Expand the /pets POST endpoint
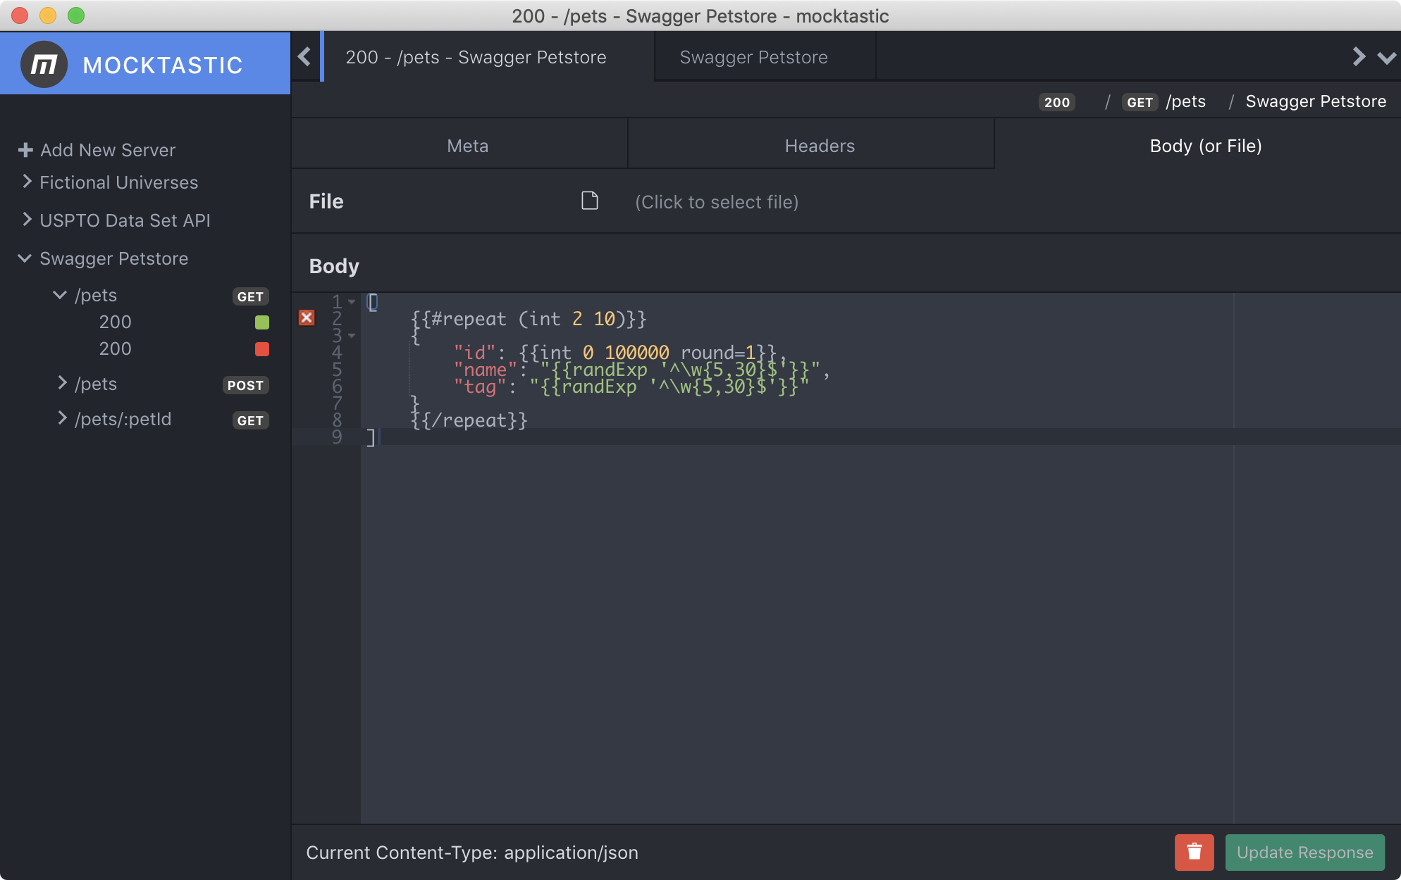Screen dimensions: 1401x880 click(62, 383)
